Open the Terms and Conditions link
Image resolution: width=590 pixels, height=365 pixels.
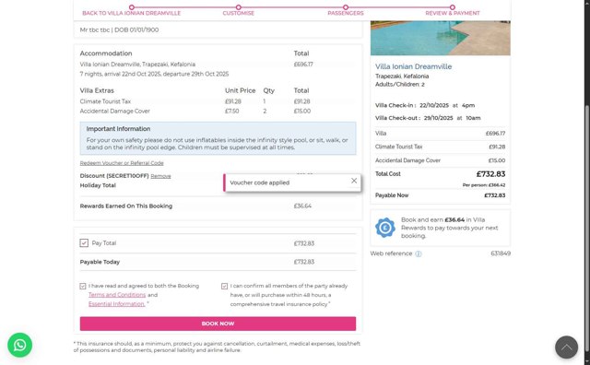(117, 295)
